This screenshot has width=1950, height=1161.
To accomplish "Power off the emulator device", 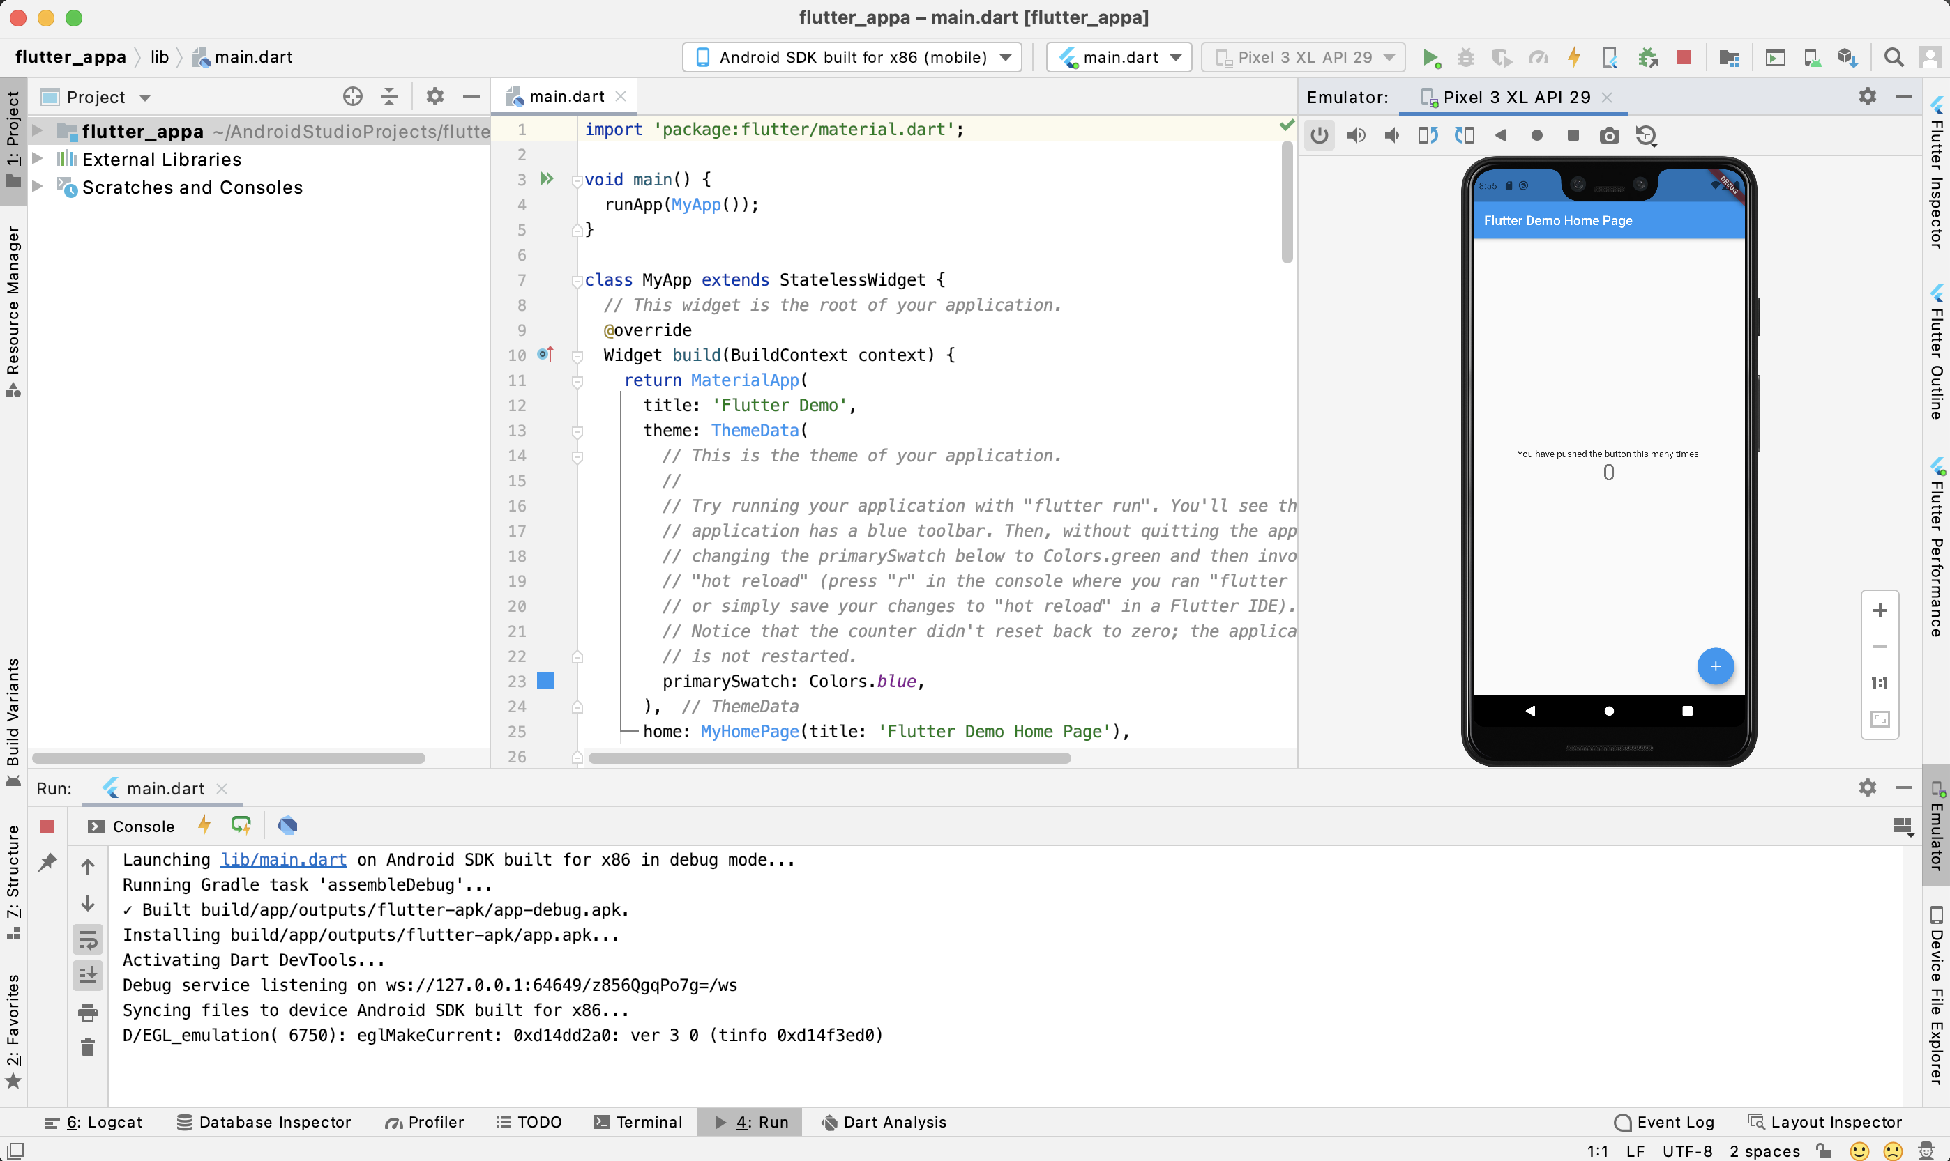I will click(x=1320, y=135).
